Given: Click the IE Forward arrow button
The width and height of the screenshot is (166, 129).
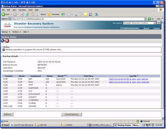Looking at the screenshot, I should click(15, 14).
